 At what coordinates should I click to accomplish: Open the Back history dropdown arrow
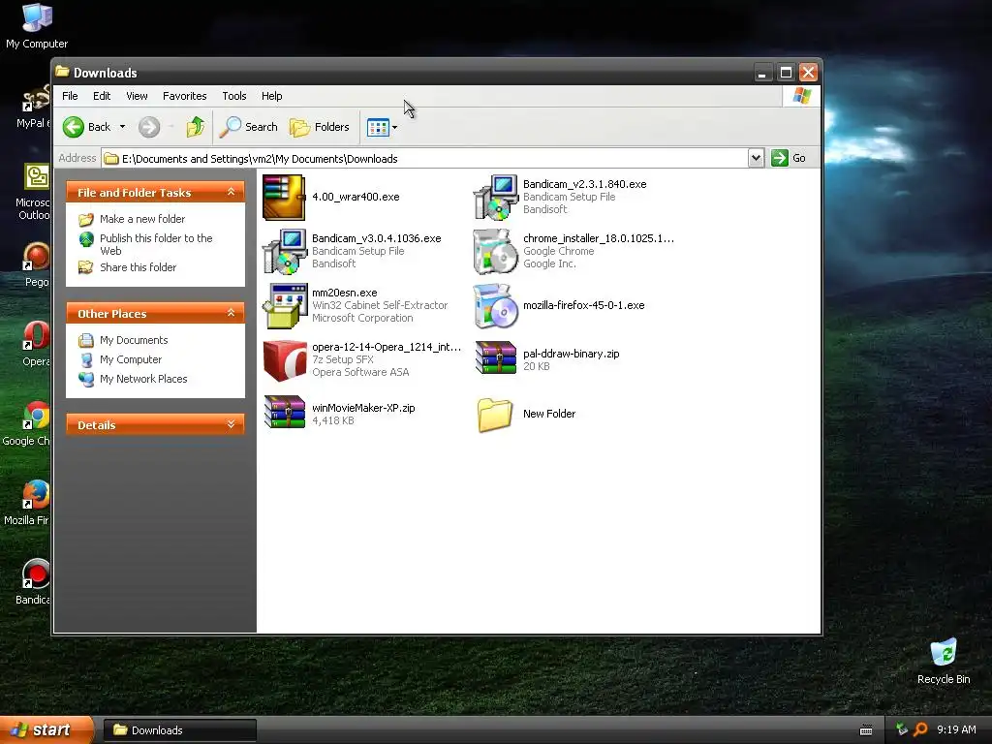pos(122,127)
